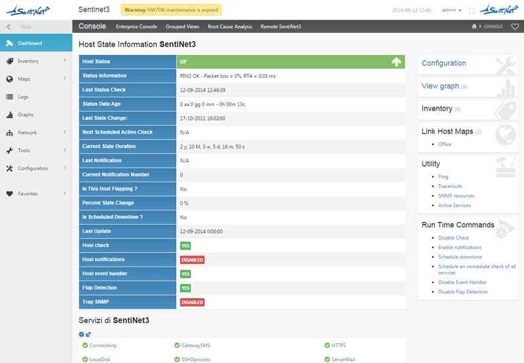
Task: Click the Schedule downtime command
Action: pyautogui.click(x=460, y=257)
